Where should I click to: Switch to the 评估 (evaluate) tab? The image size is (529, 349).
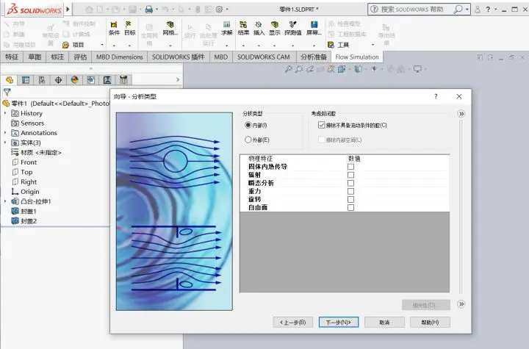click(x=80, y=57)
